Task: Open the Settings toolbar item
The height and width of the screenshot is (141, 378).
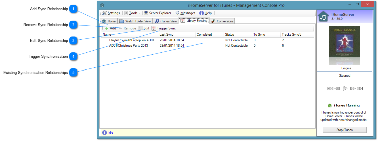Action: coord(111,13)
